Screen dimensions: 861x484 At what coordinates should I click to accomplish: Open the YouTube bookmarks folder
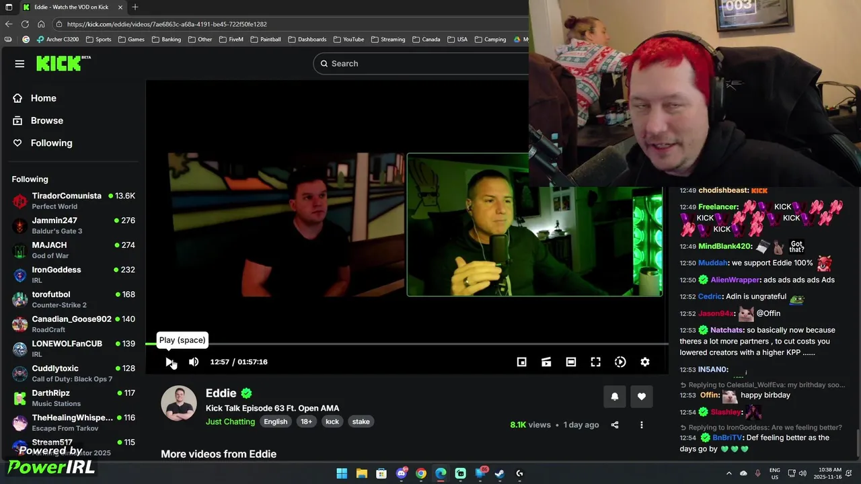click(x=348, y=39)
